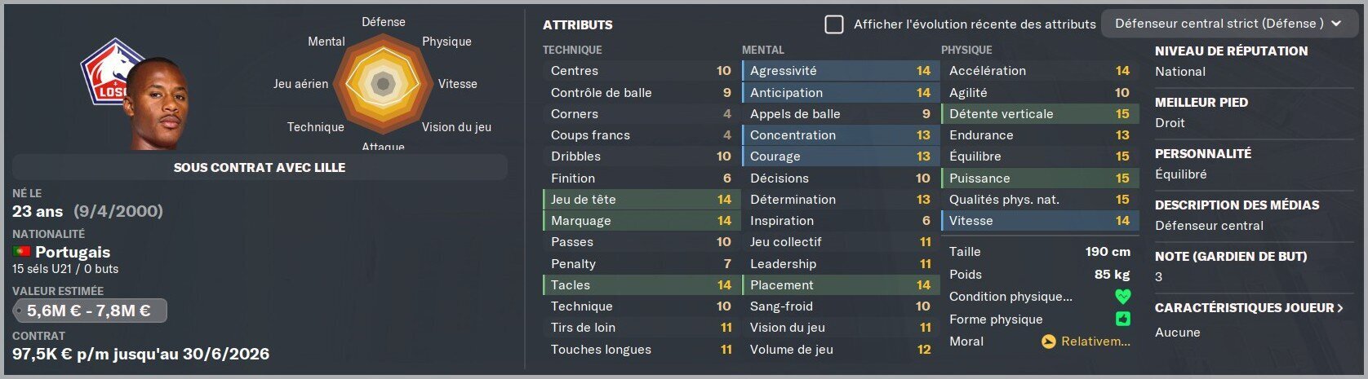This screenshot has width=1368, height=379.
Task: Expand Caractéristiques joueur section arrow
Action: click(x=1339, y=308)
